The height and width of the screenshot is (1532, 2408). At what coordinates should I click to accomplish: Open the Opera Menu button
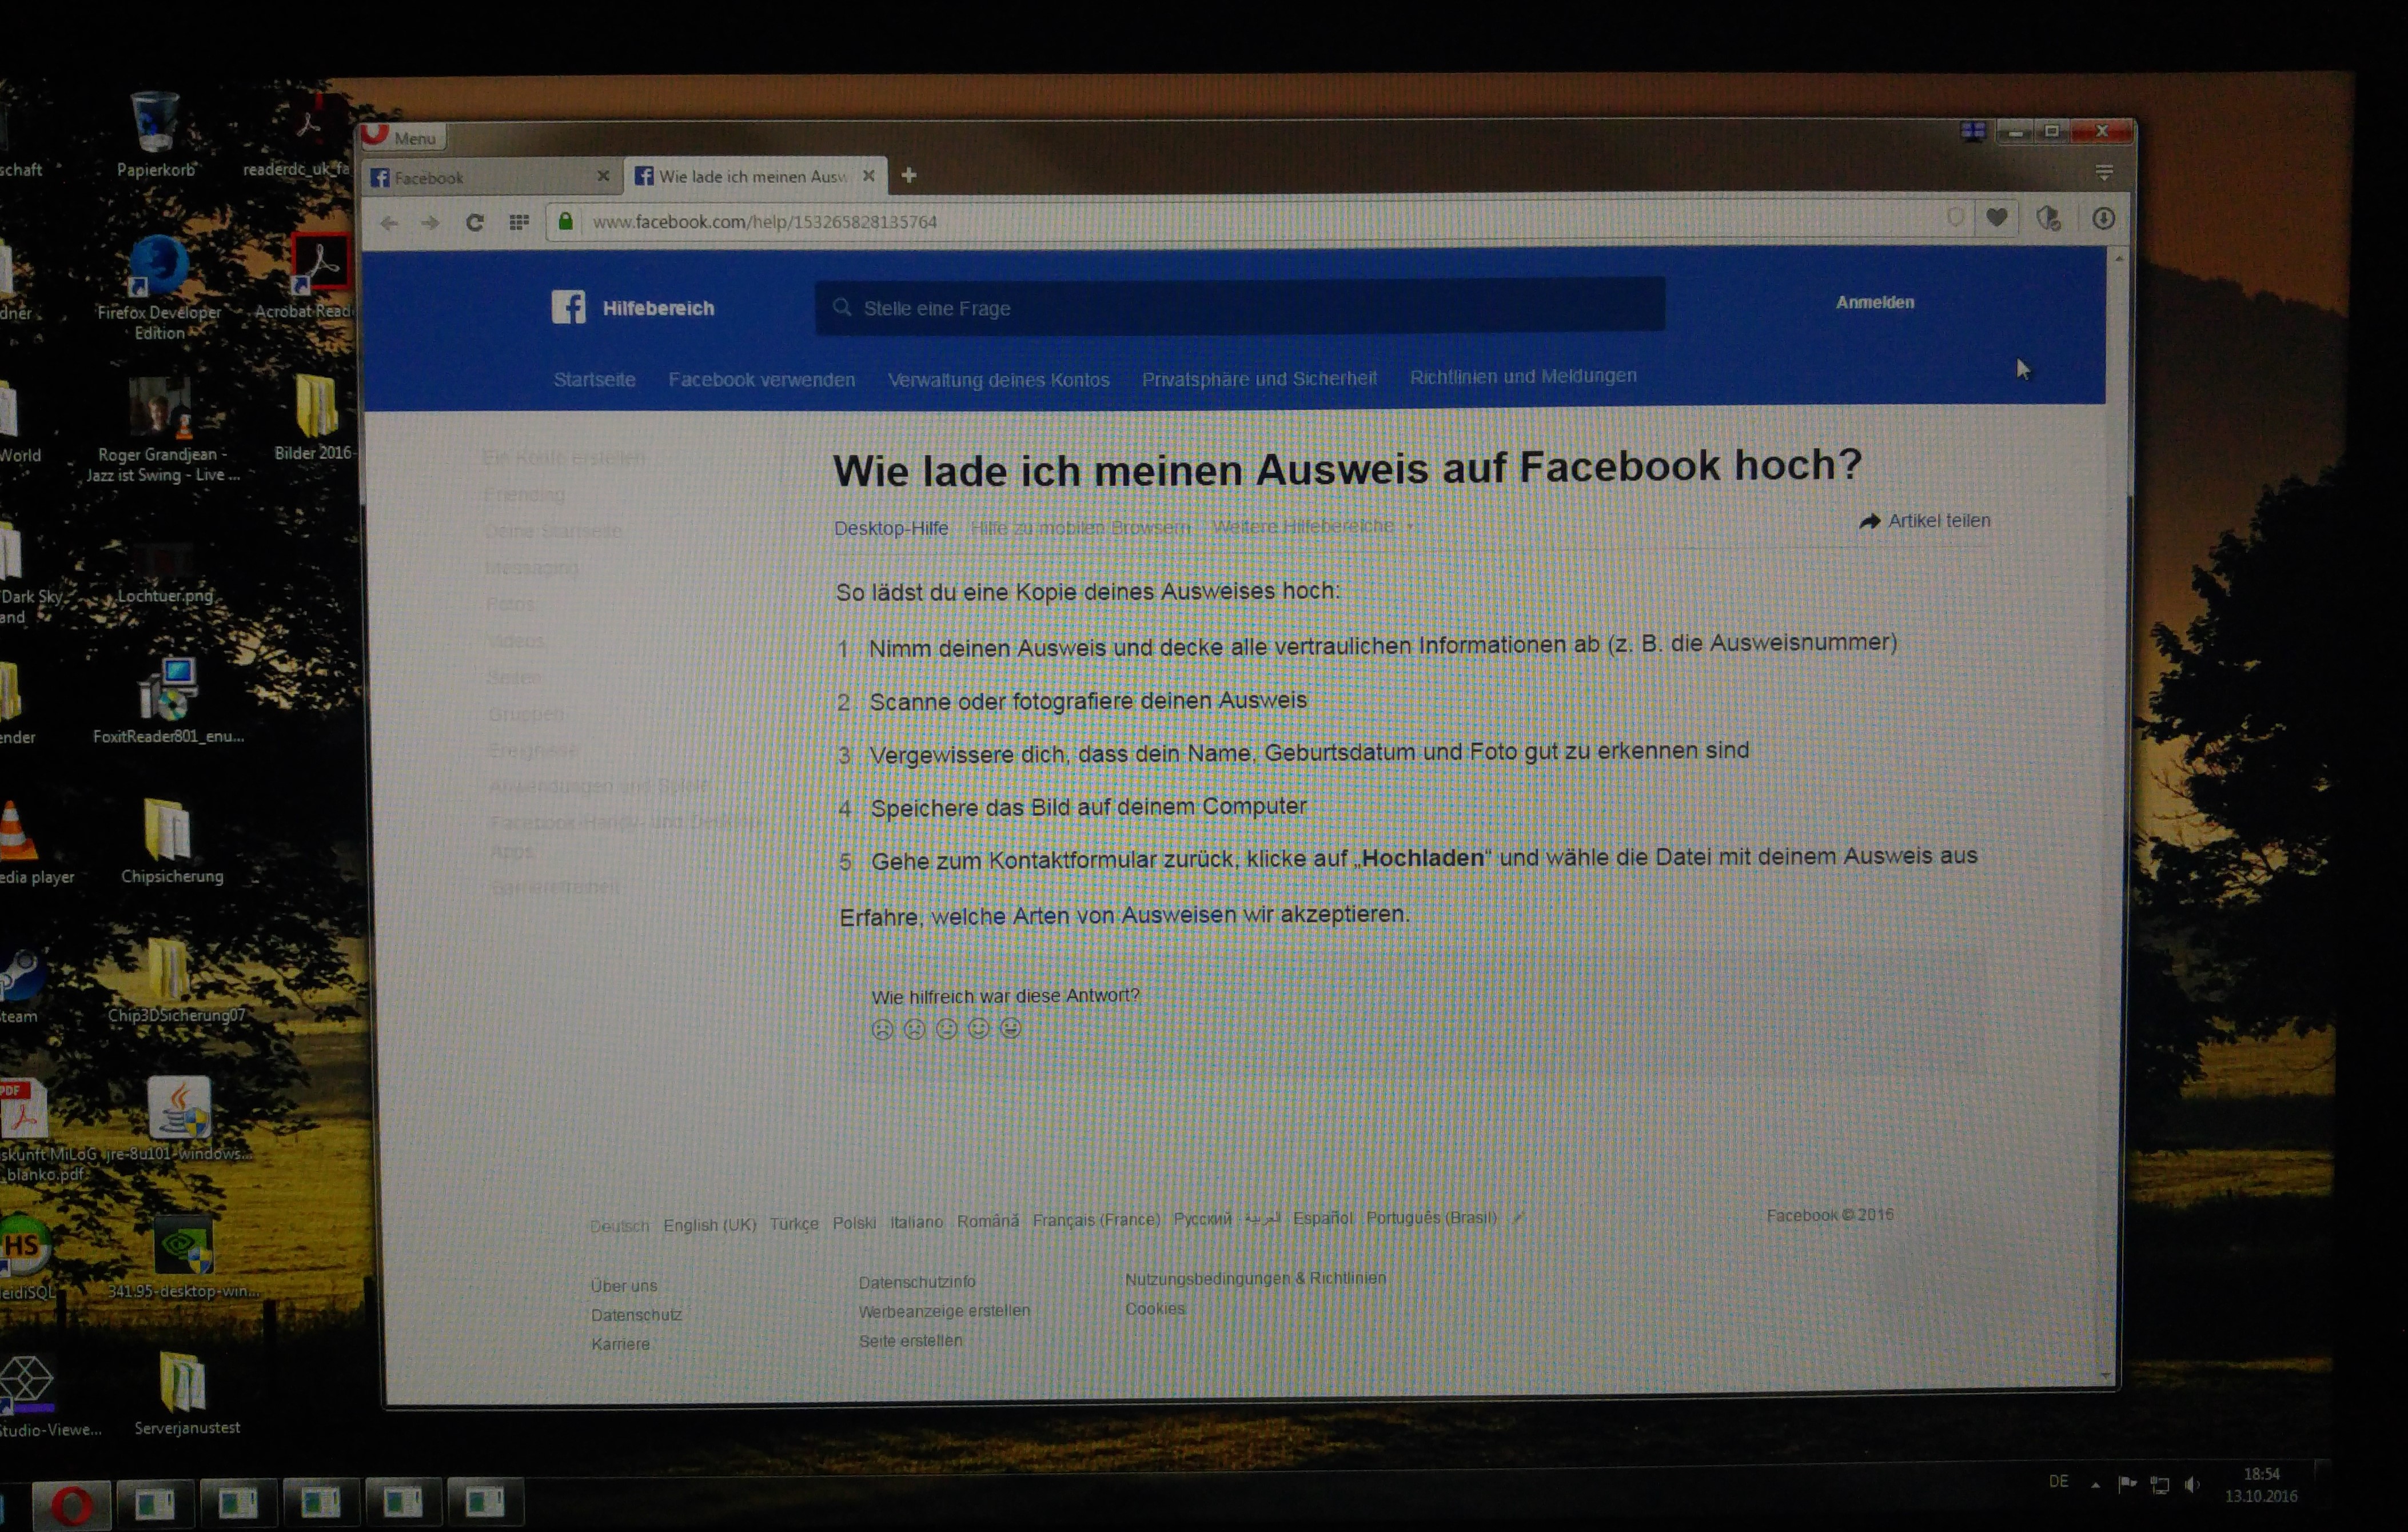[404, 137]
